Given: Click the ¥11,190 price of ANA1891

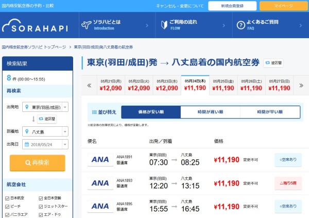Looking at the screenshot, I should pyautogui.click(x=227, y=160).
